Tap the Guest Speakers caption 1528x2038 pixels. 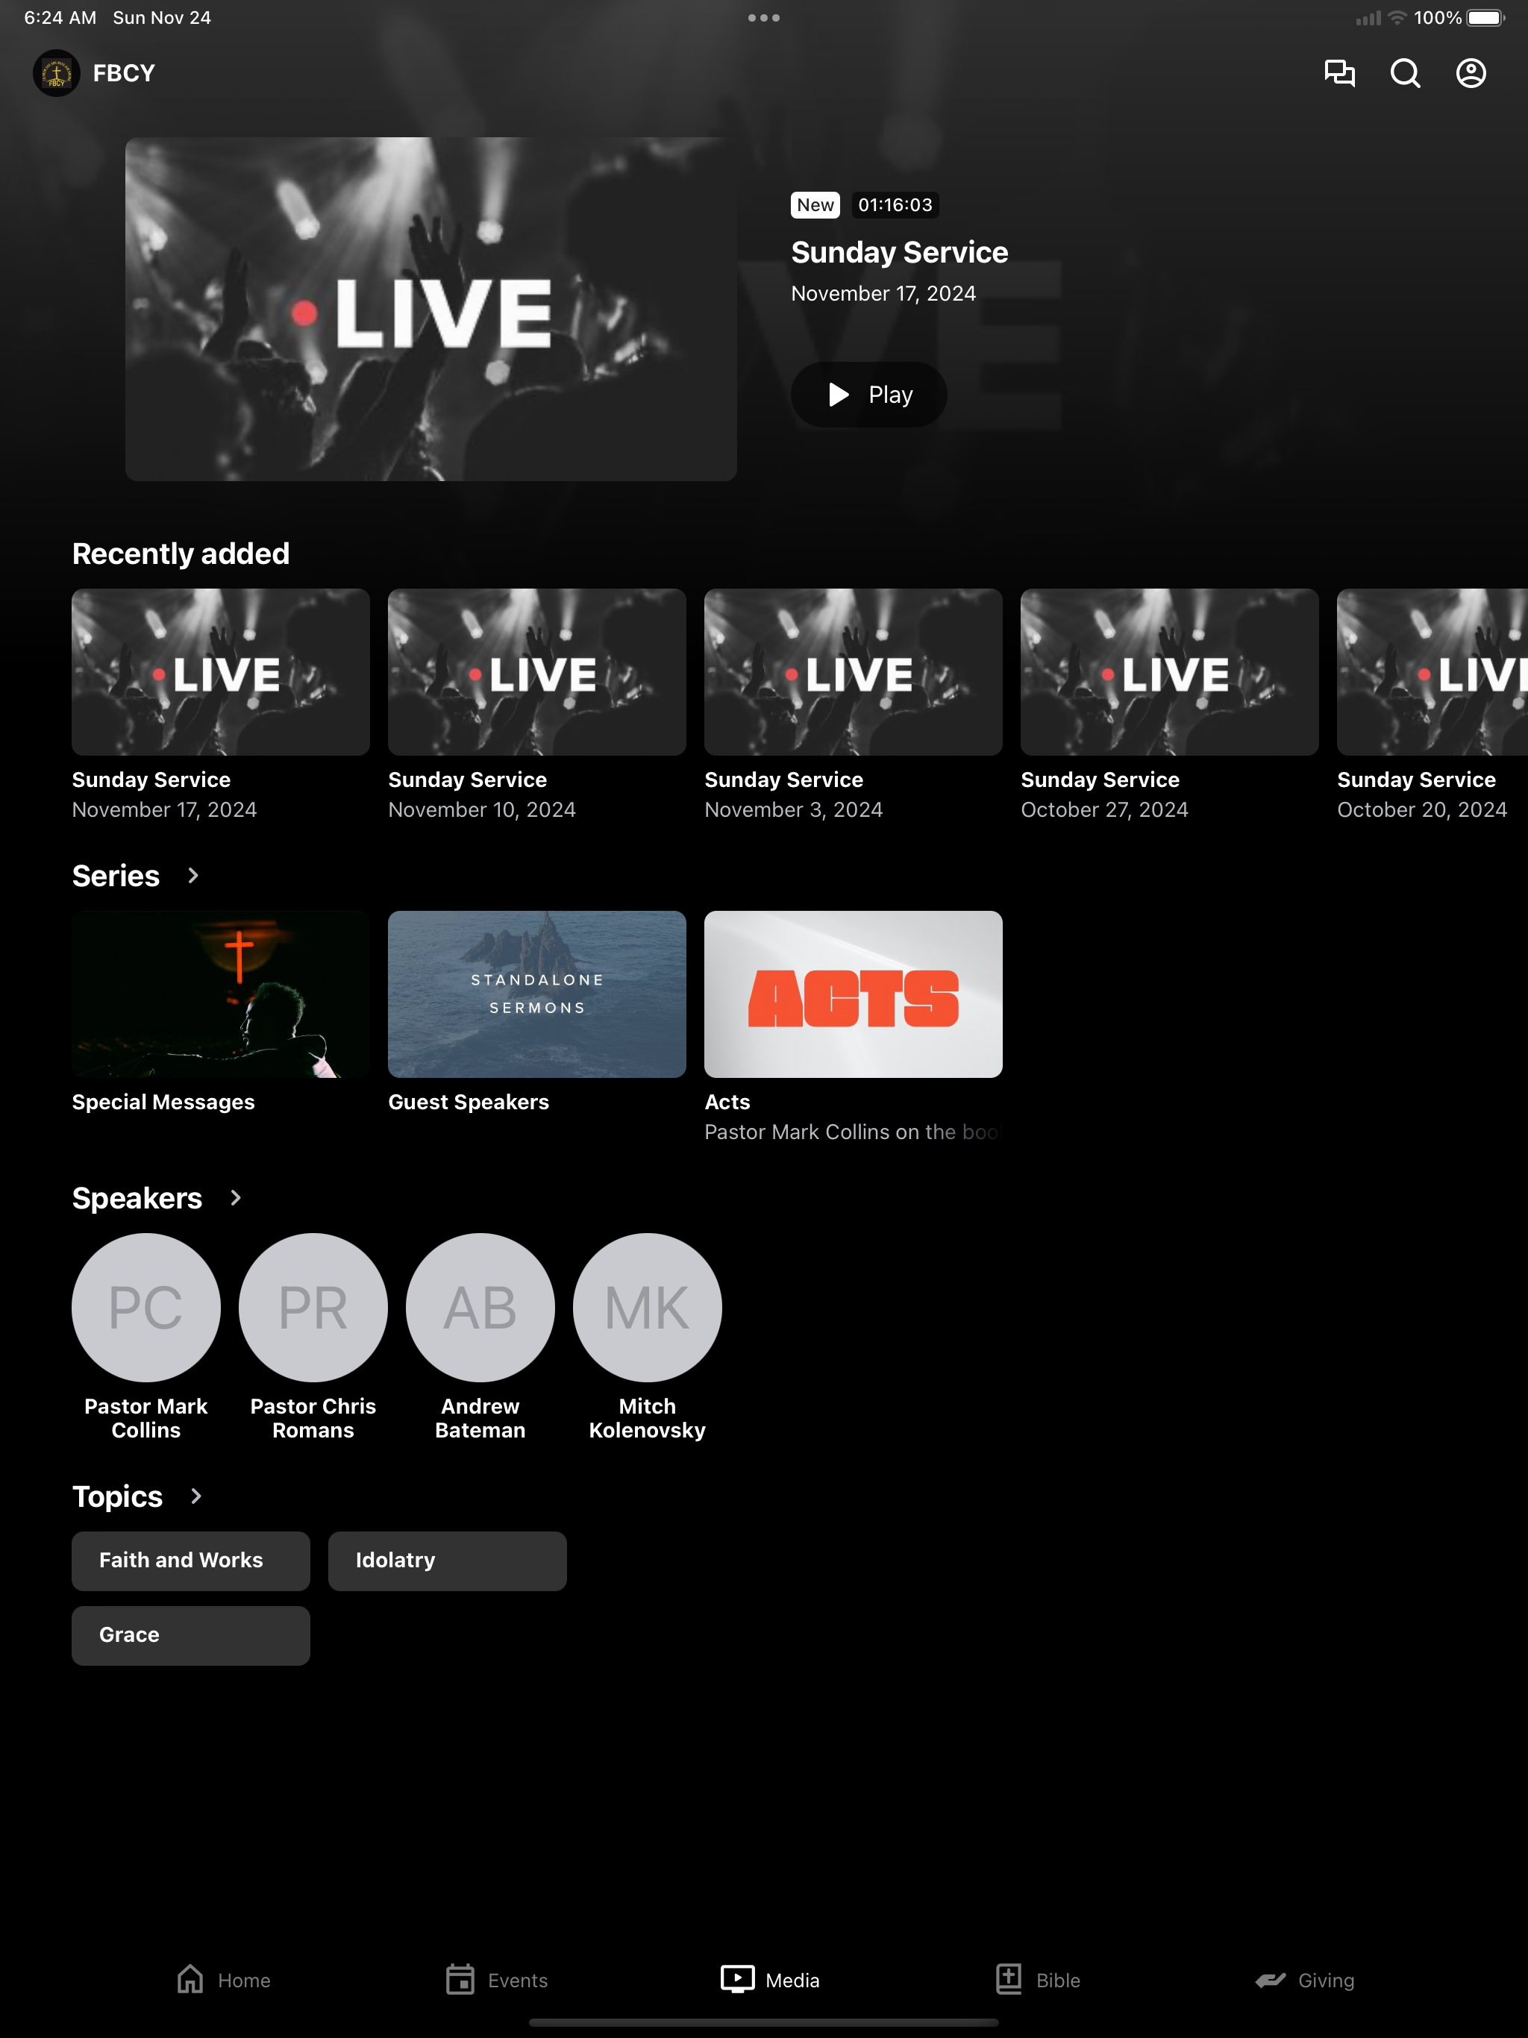(468, 1102)
